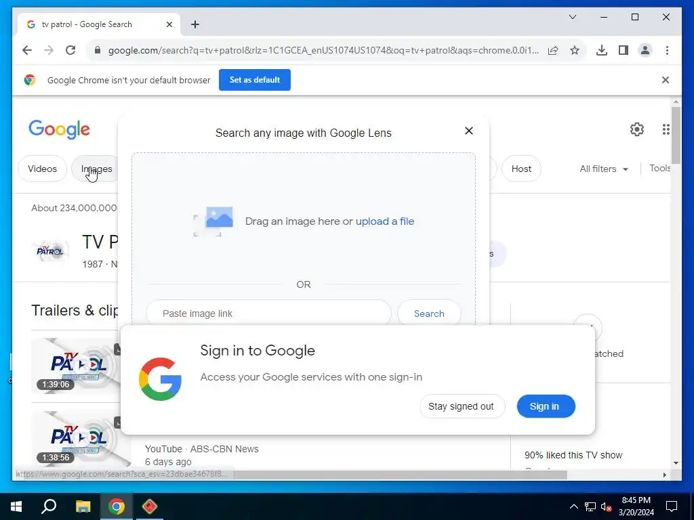View site information lock icon
694x520 pixels.
(98, 50)
